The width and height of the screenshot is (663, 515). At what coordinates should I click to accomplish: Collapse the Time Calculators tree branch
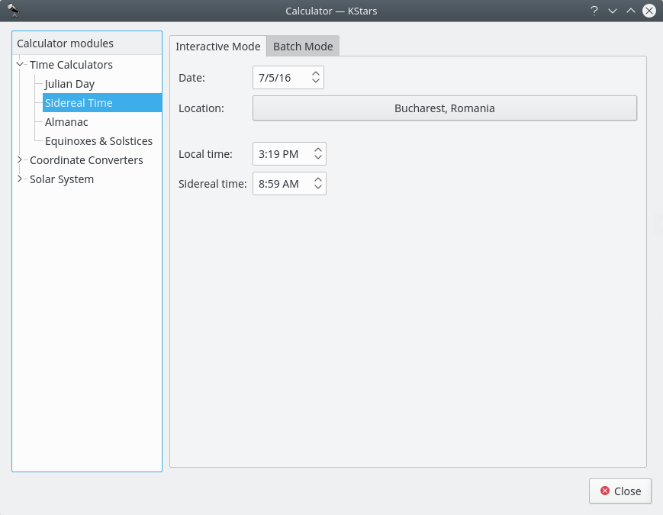coord(20,65)
